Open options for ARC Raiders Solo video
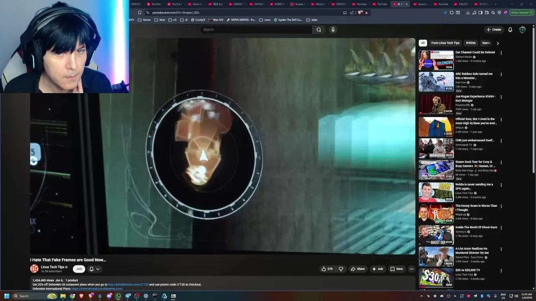The image size is (536, 301). pos(501,74)
